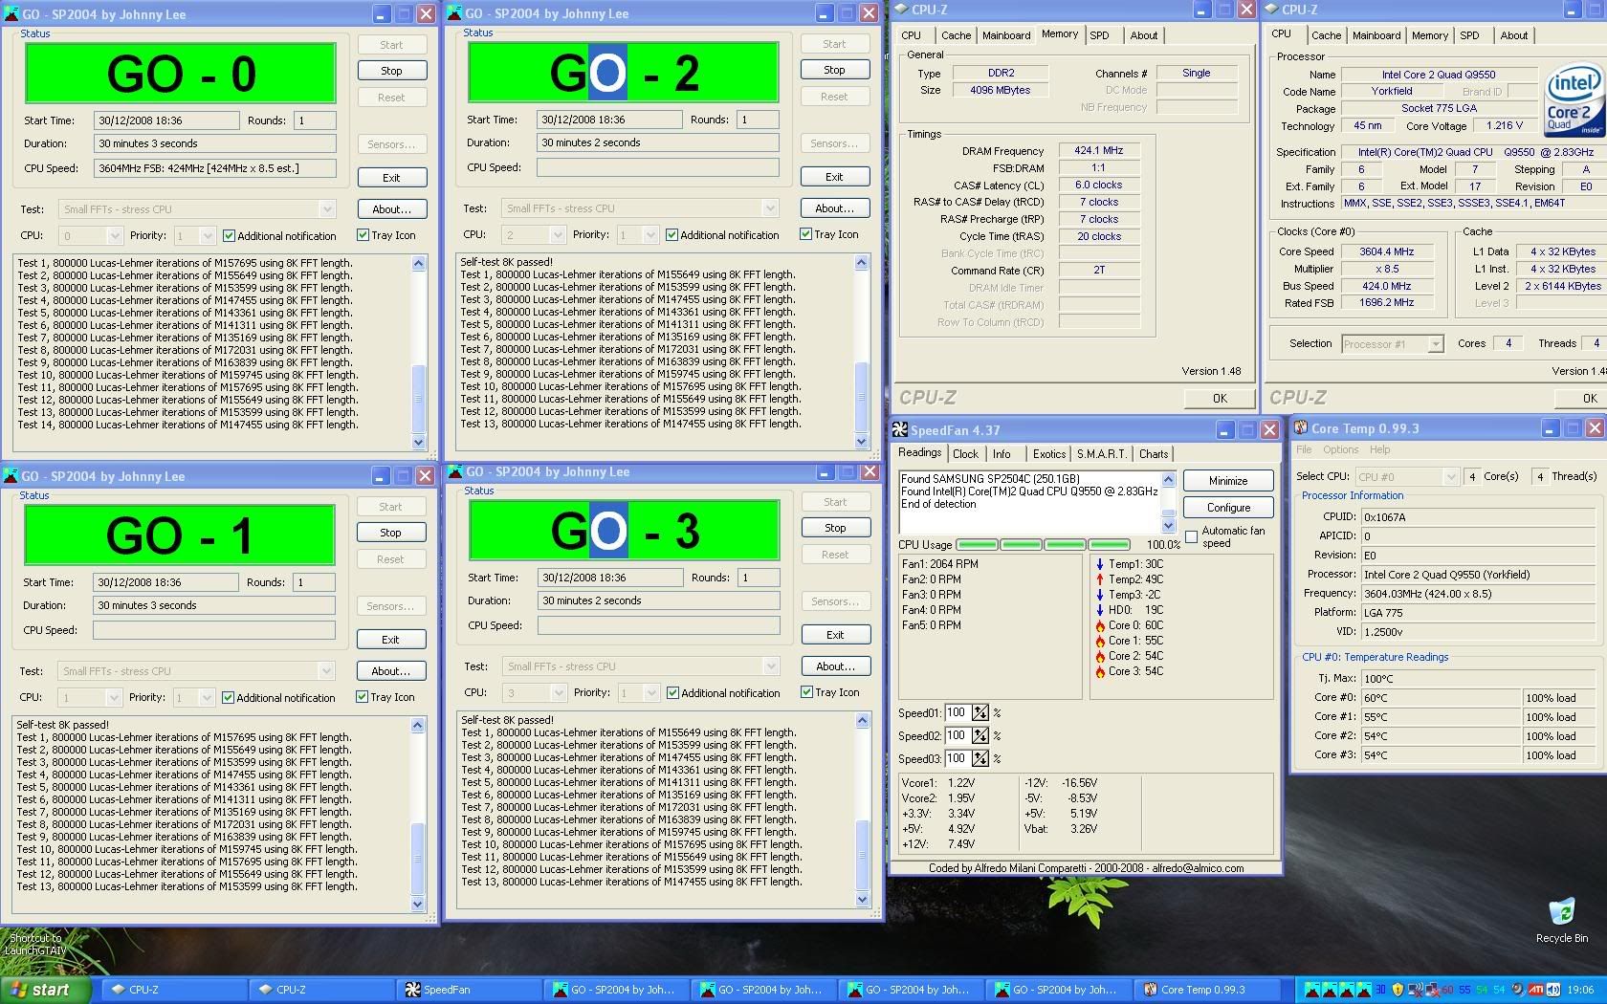Open the LaunchGTAIV desktop shortcut
Viewport: 1607px width, 1004px height.
click(x=38, y=942)
